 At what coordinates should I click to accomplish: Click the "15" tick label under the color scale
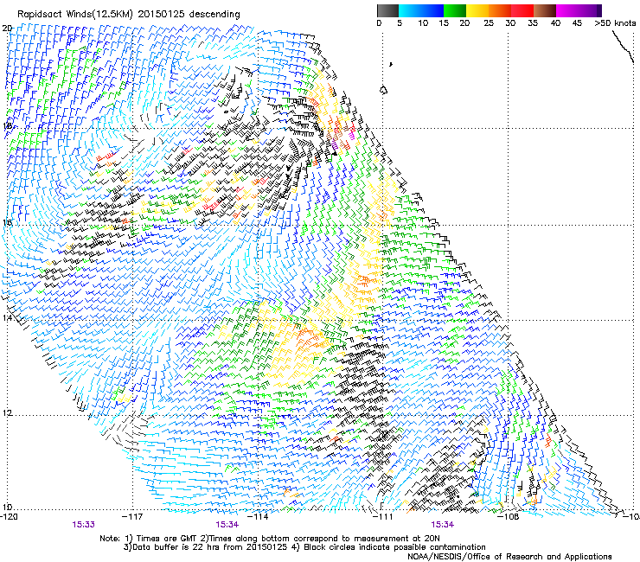tap(444, 23)
